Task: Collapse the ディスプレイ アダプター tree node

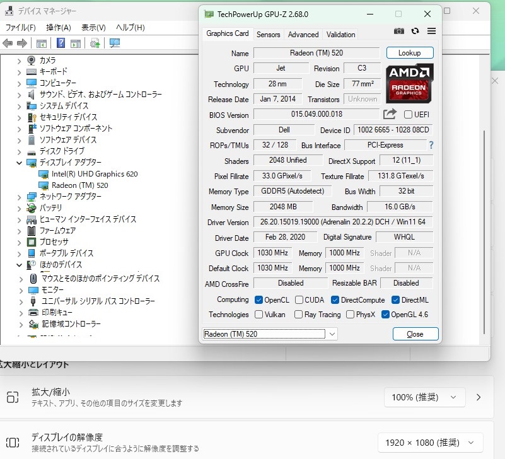Action: tap(19, 163)
